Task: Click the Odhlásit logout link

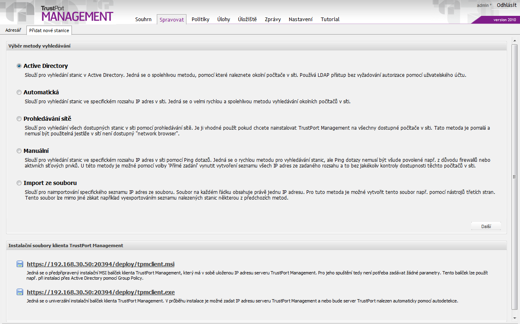Action: [507, 5]
